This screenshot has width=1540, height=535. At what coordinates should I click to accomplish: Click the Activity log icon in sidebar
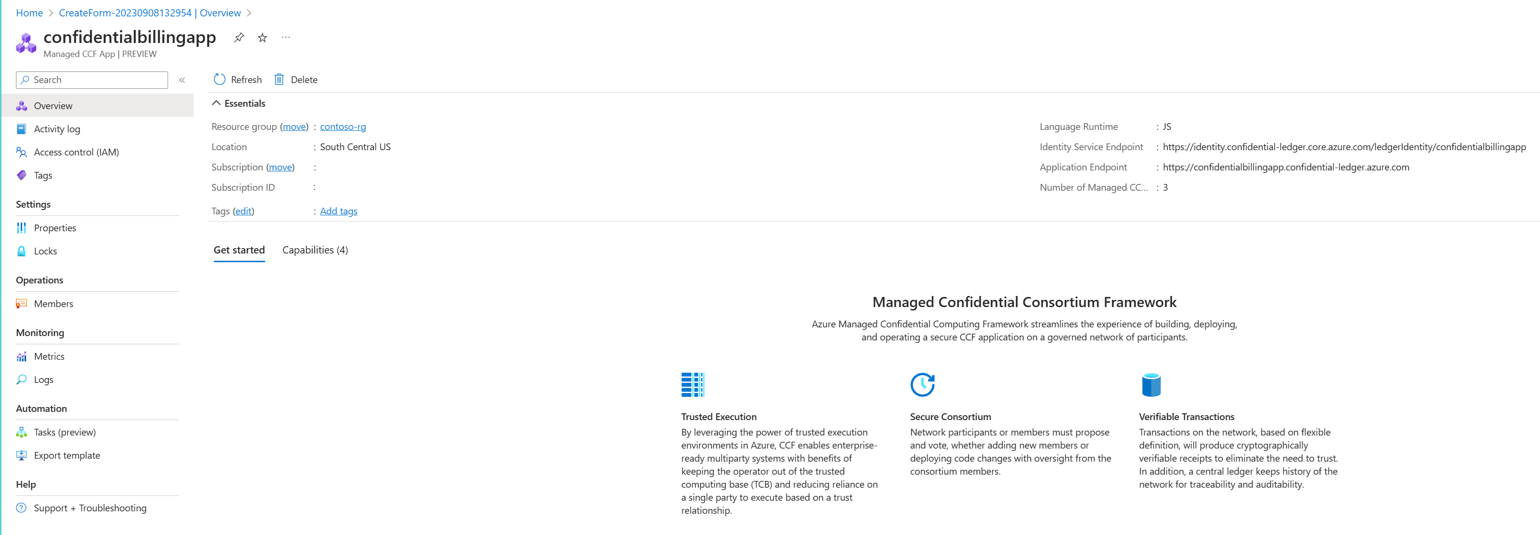(x=21, y=128)
